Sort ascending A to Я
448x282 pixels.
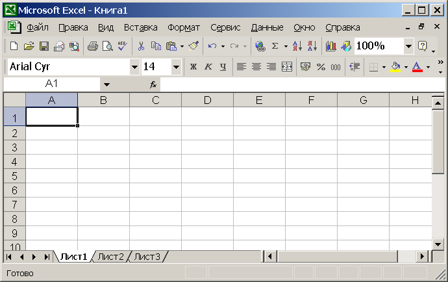click(297, 45)
